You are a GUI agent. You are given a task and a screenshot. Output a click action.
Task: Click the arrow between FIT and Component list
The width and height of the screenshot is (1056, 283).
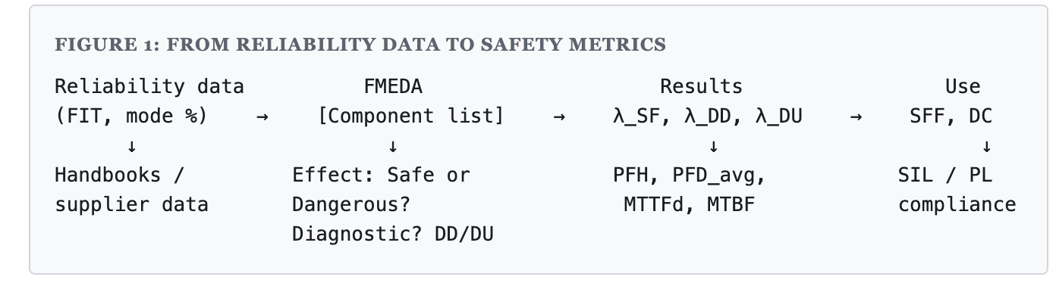[x=262, y=117]
